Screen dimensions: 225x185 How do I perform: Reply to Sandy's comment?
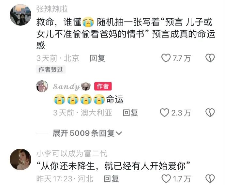[130, 113]
